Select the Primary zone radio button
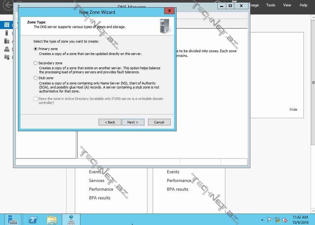 pyautogui.click(x=36, y=49)
